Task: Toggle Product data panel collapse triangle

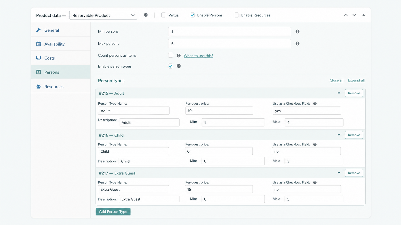Action: coord(363,15)
